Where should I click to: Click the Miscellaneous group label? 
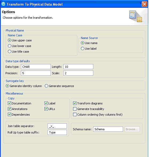[x=14, y=93]
